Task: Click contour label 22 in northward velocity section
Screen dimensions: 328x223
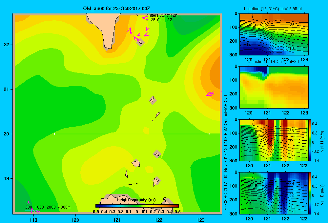Action: 292,142
